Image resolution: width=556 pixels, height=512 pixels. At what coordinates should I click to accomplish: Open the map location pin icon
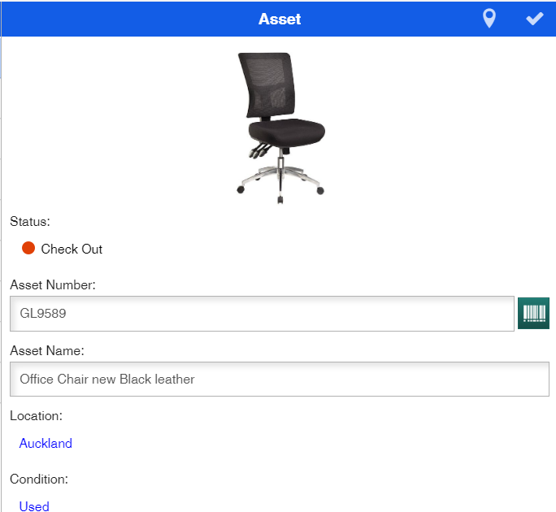click(489, 19)
